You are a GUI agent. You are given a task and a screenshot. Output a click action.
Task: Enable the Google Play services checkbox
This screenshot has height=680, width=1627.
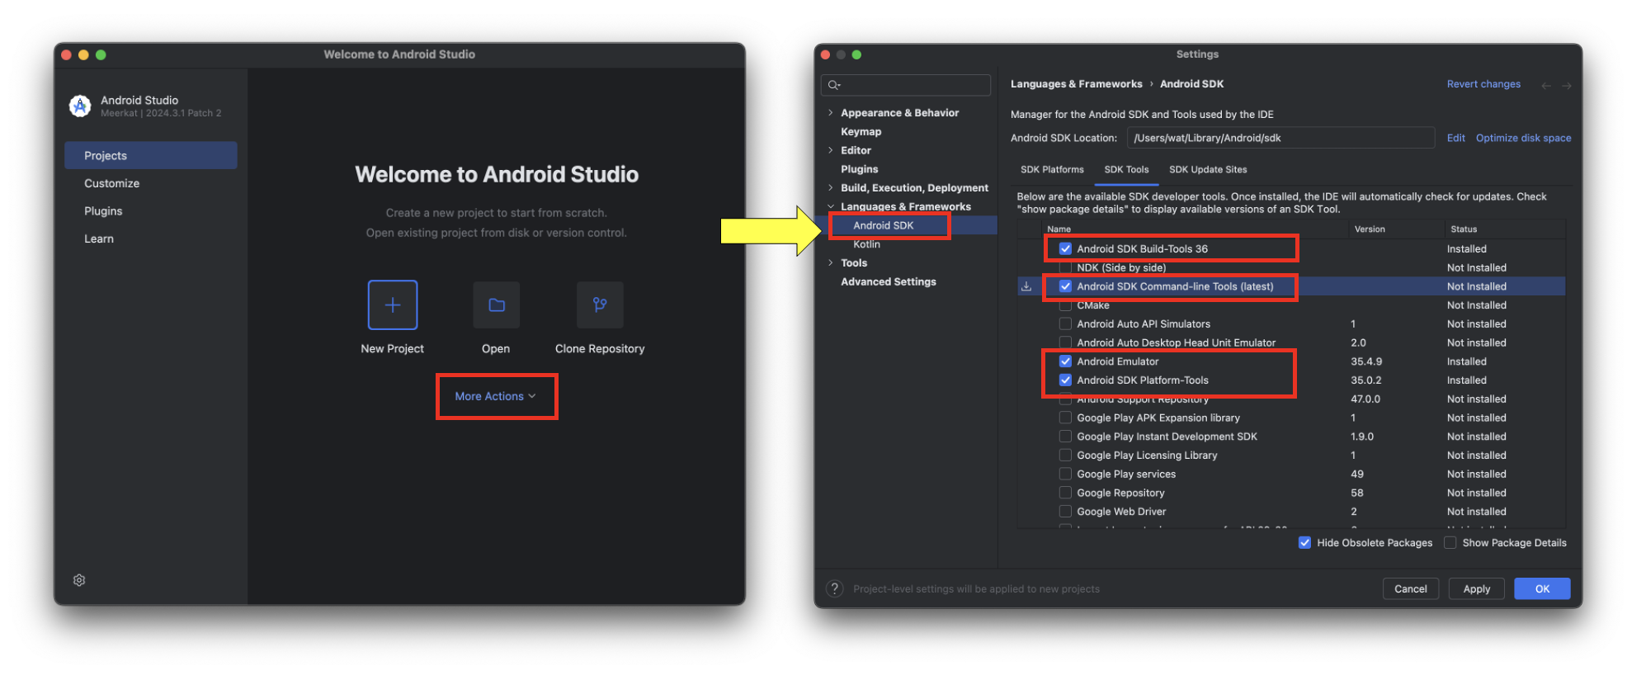1065,474
